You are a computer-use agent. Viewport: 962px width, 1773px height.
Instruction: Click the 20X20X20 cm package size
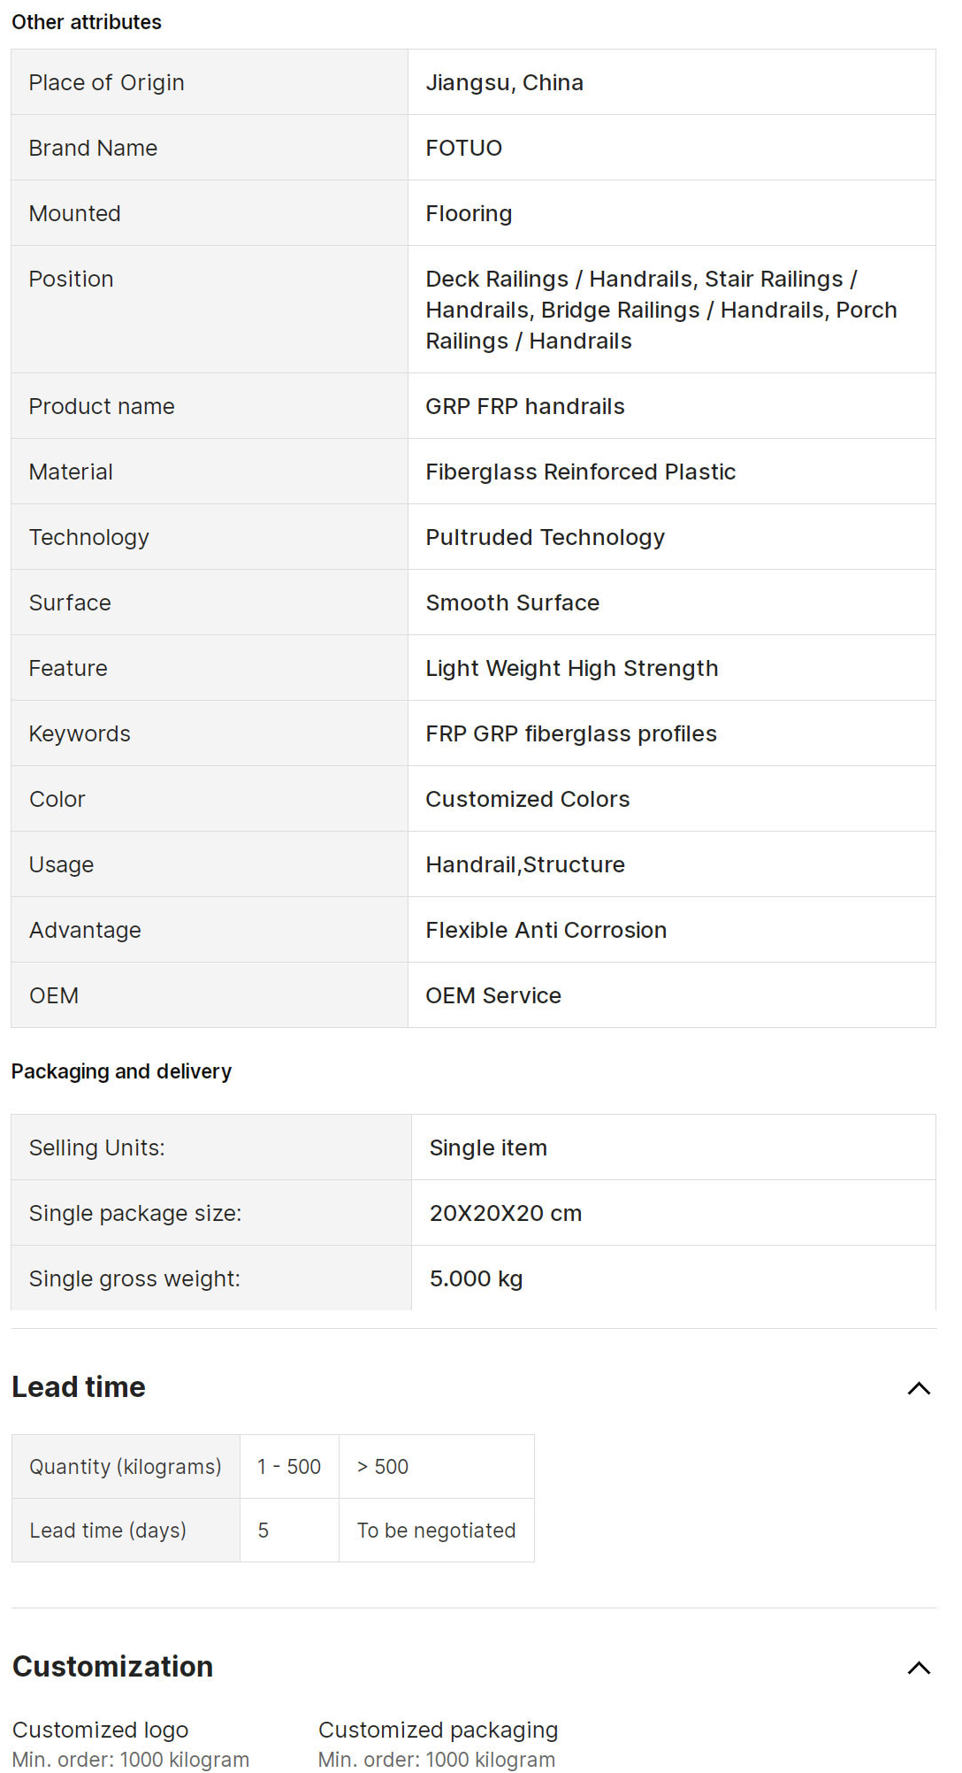click(x=505, y=1213)
